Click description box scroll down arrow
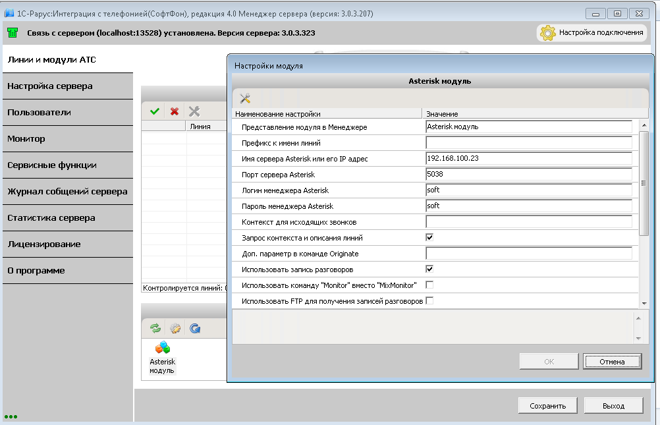 [x=638, y=338]
